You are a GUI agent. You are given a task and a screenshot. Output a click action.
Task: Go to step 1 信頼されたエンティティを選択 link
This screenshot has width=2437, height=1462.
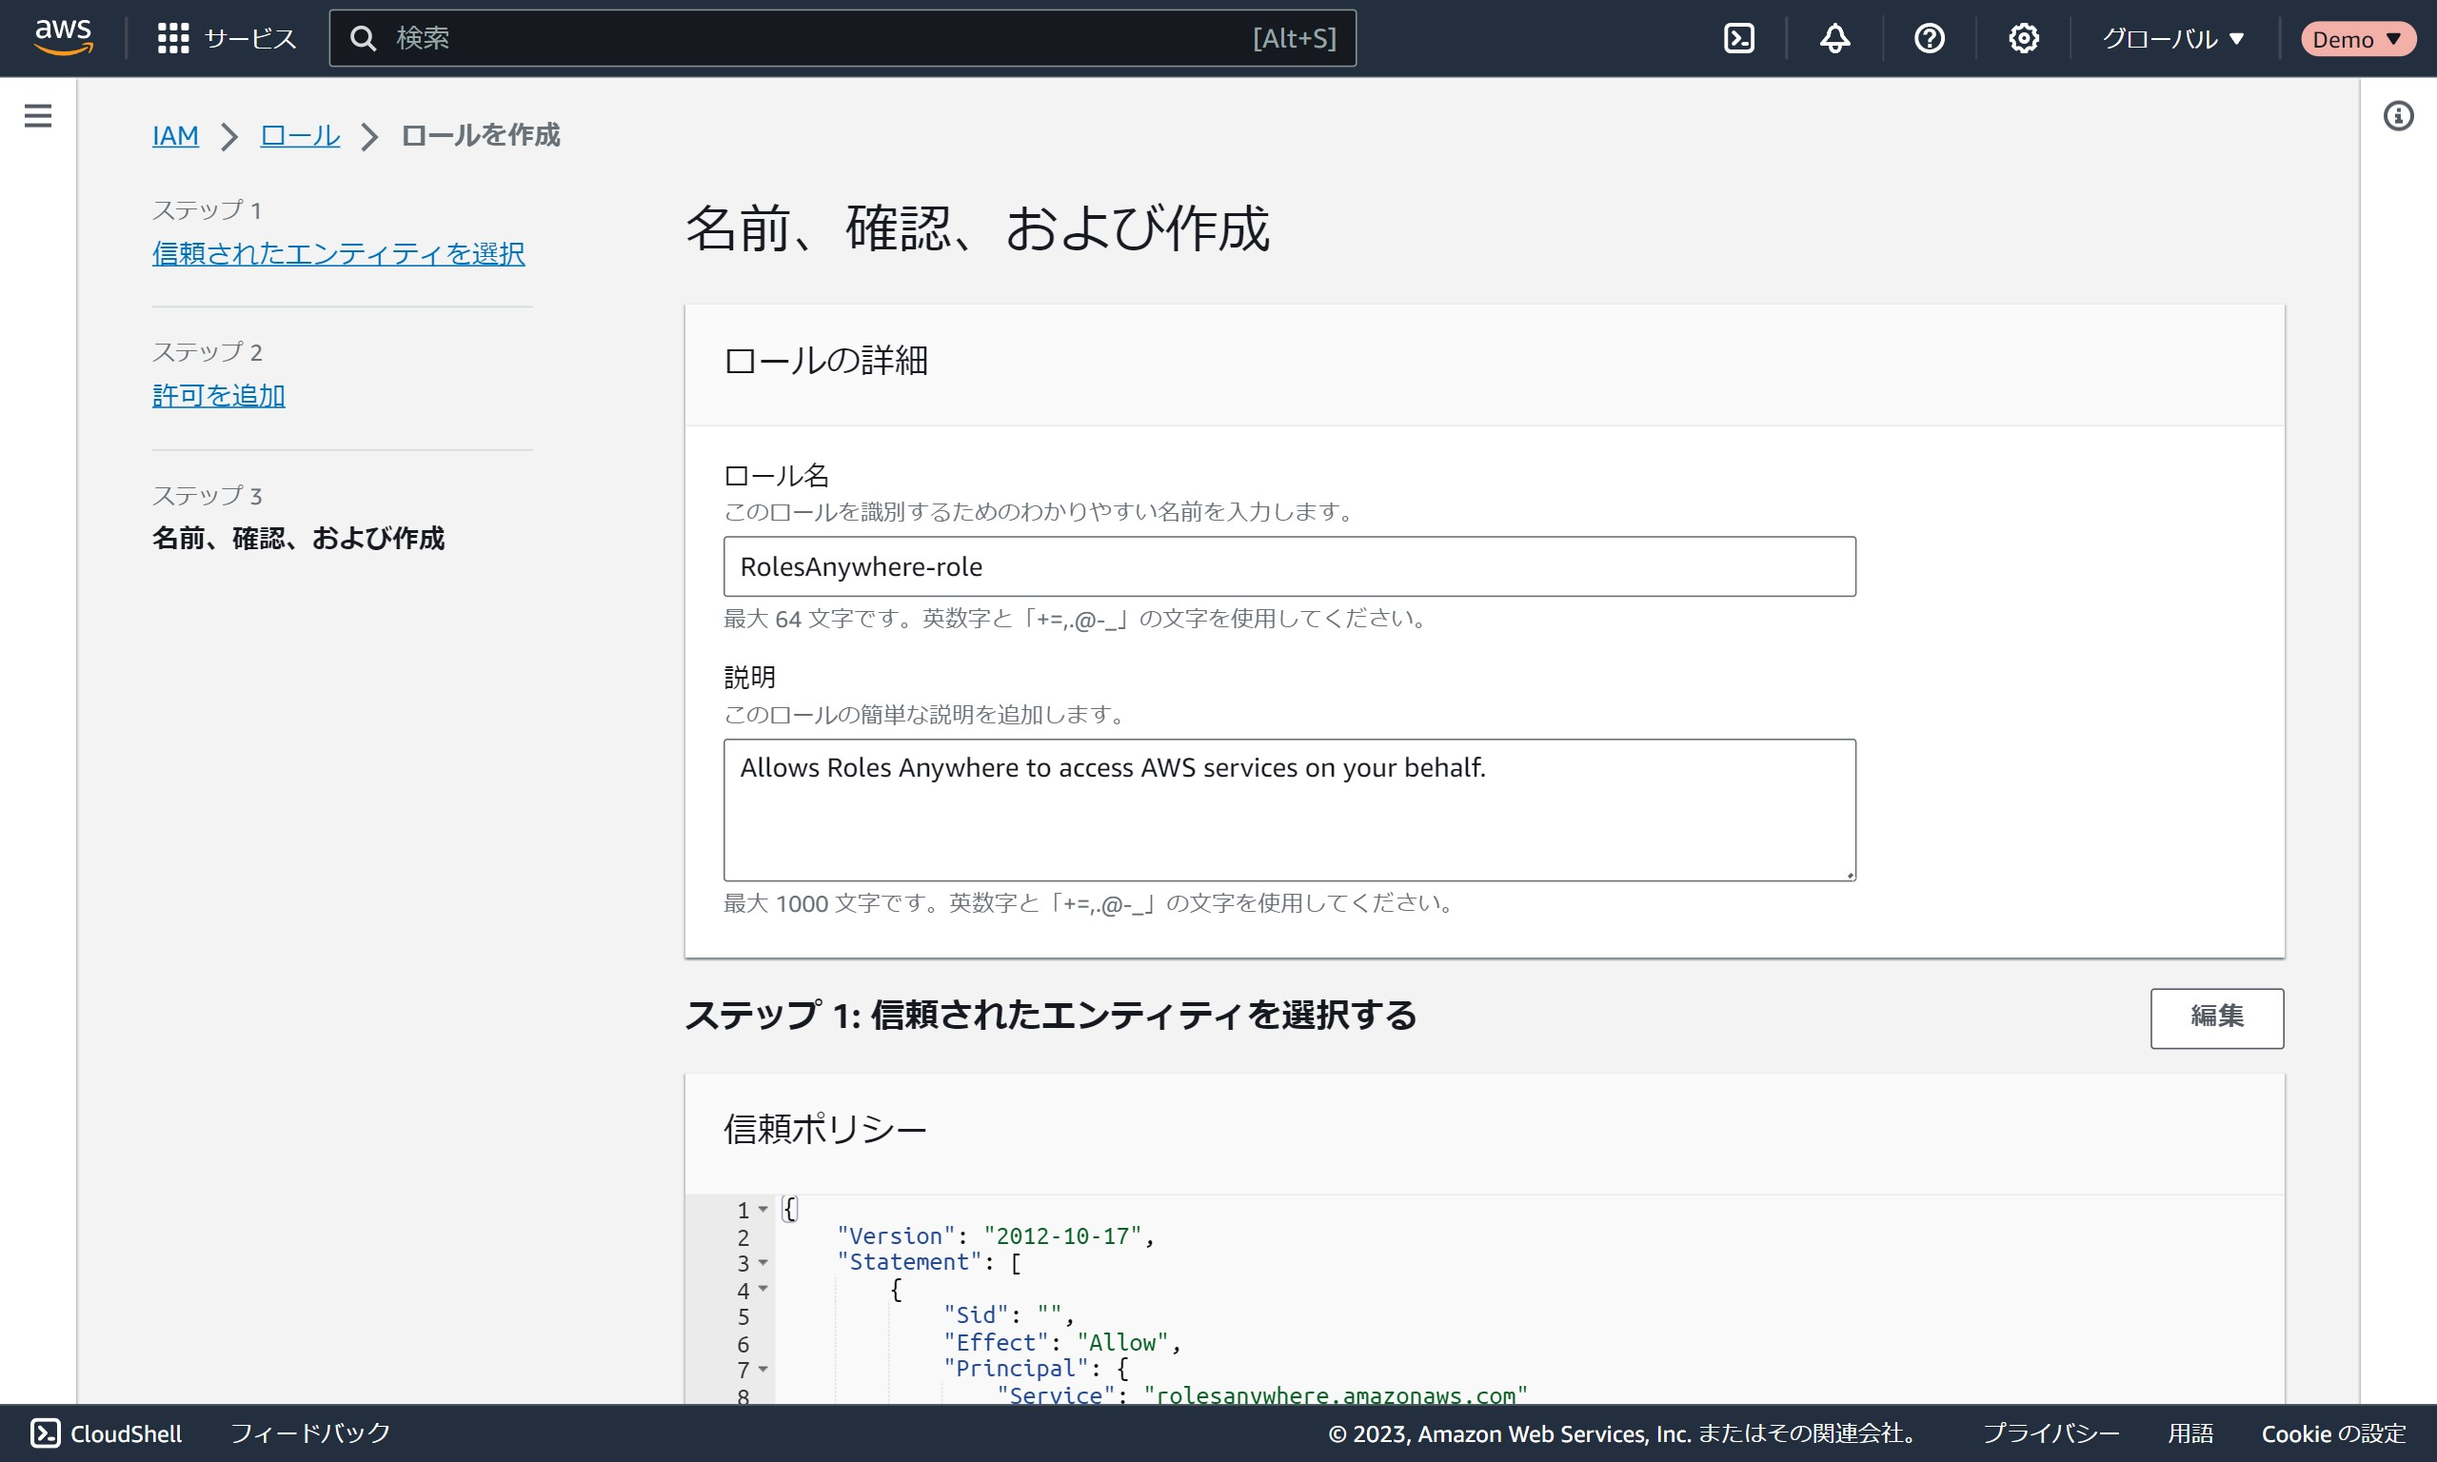tap(338, 253)
